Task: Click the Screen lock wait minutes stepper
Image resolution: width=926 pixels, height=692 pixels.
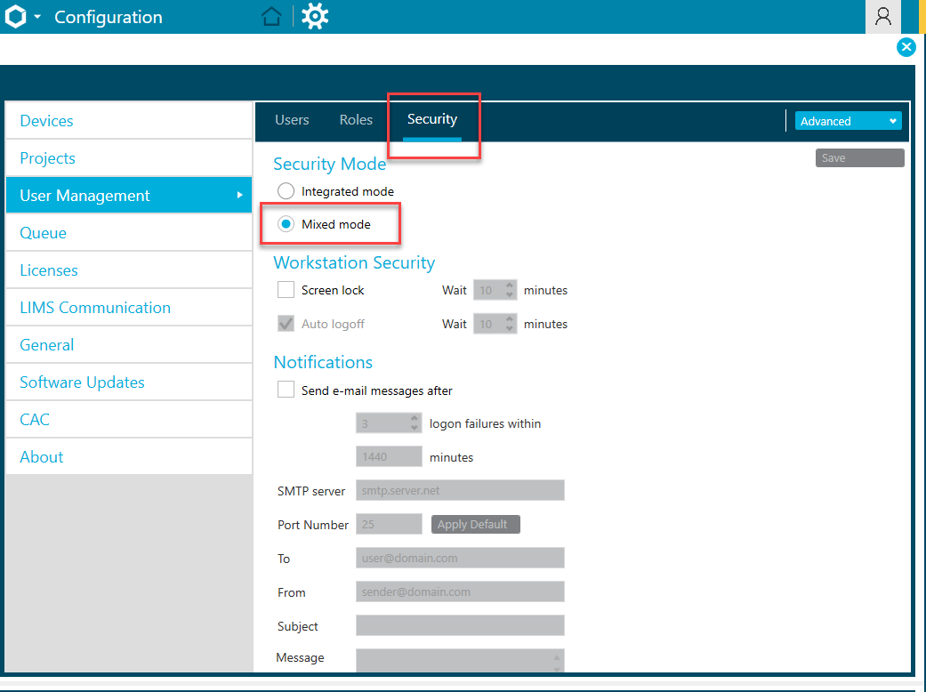Action: coord(510,290)
